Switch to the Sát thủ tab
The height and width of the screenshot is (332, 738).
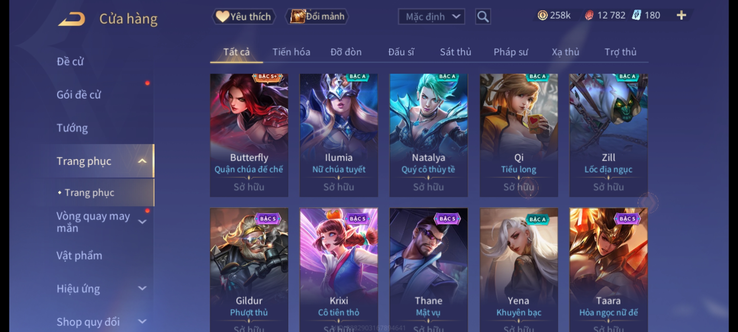coord(455,52)
